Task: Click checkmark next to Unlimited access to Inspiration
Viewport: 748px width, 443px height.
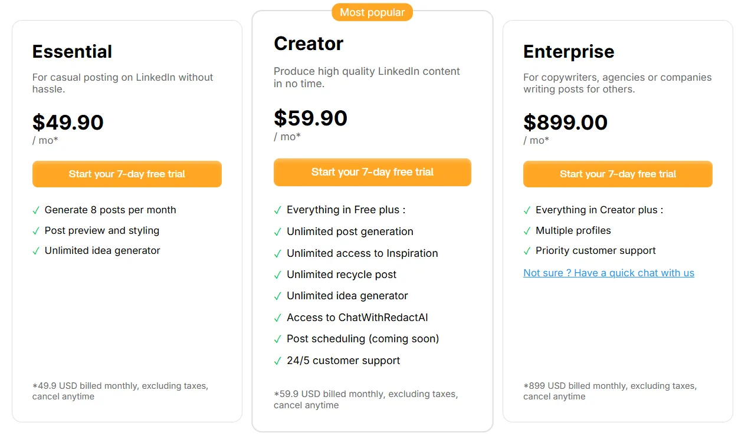Action: pyautogui.click(x=278, y=254)
